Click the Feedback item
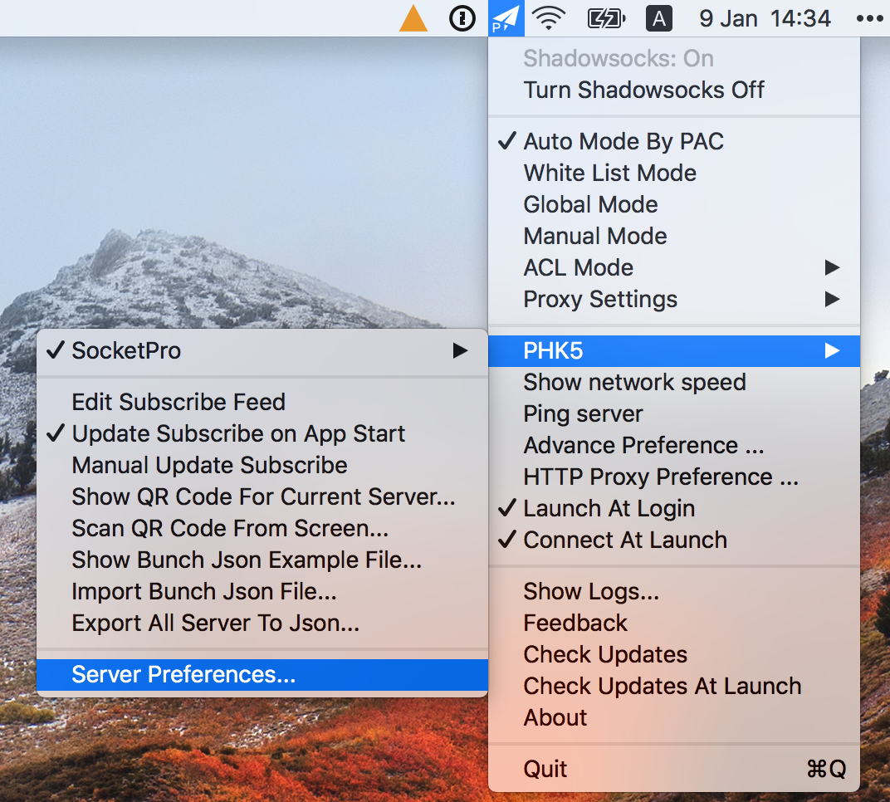Viewport: 890px width, 802px height. pos(674,624)
